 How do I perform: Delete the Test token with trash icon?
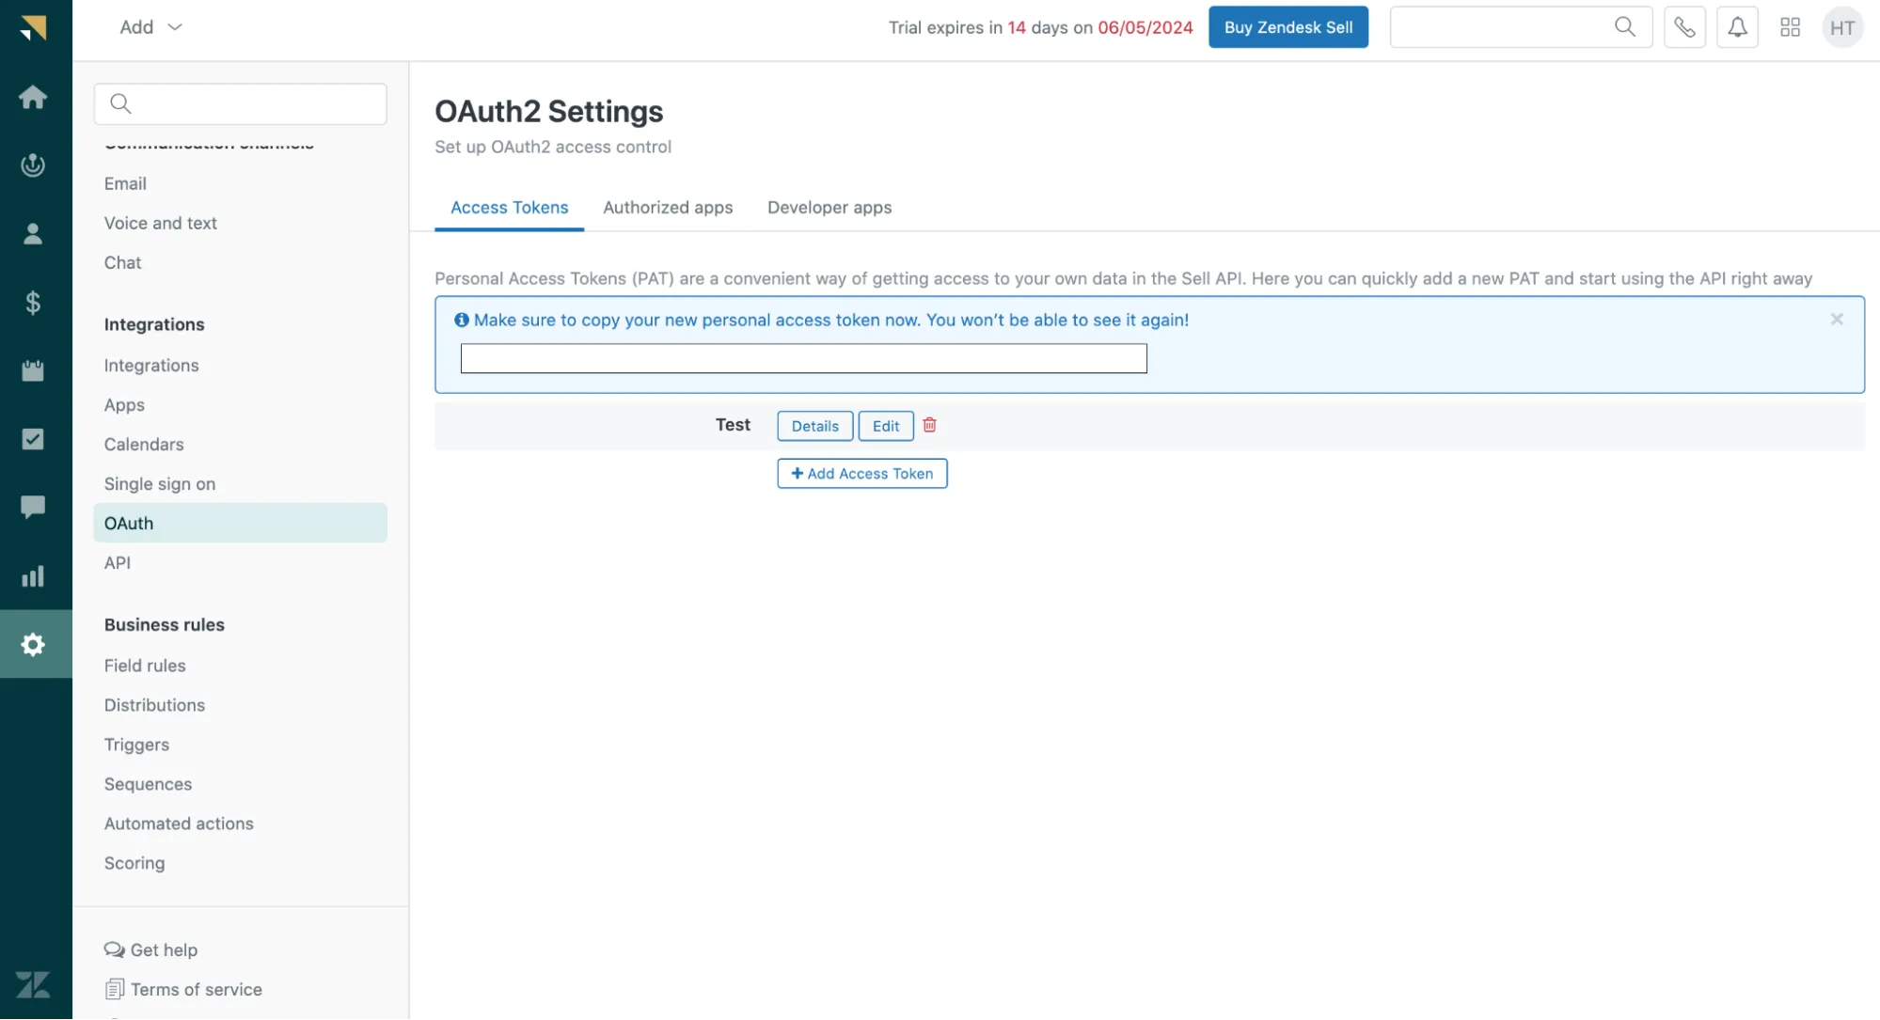tap(929, 425)
